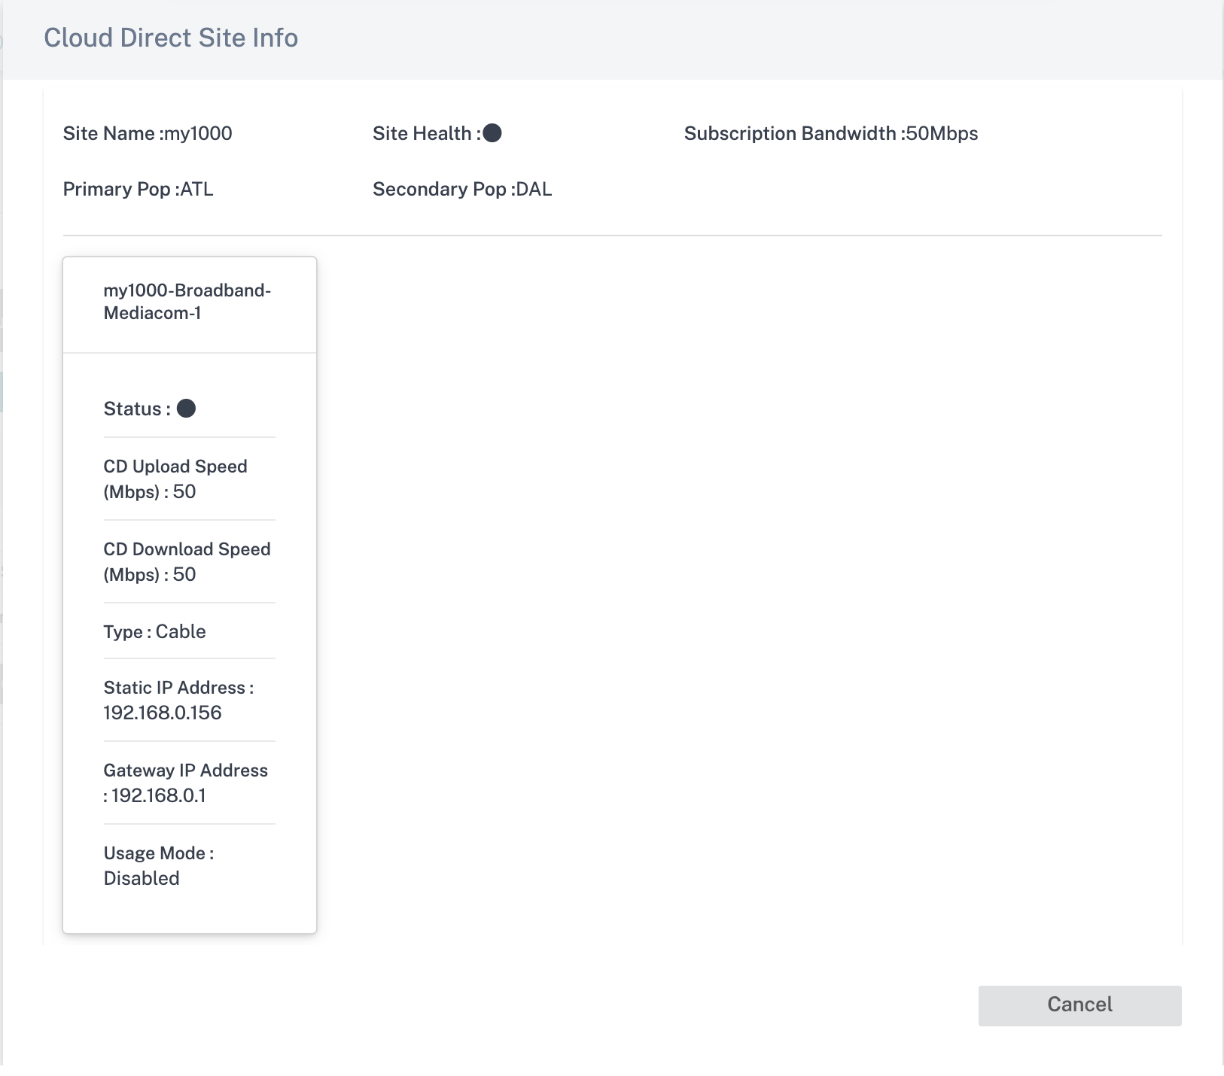Click the Site Health status dot
The image size is (1224, 1076).
(x=492, y=133)
